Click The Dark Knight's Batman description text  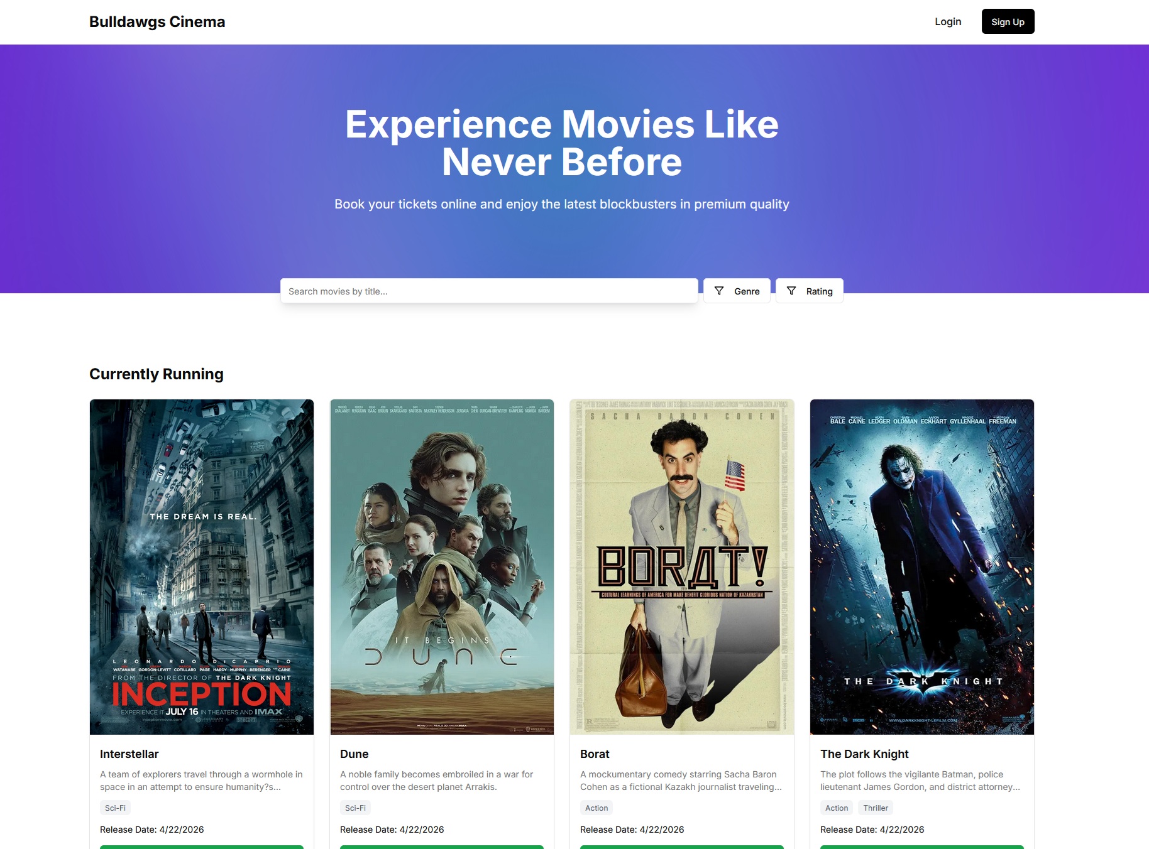pyautogui.click(x=920, y=781)
